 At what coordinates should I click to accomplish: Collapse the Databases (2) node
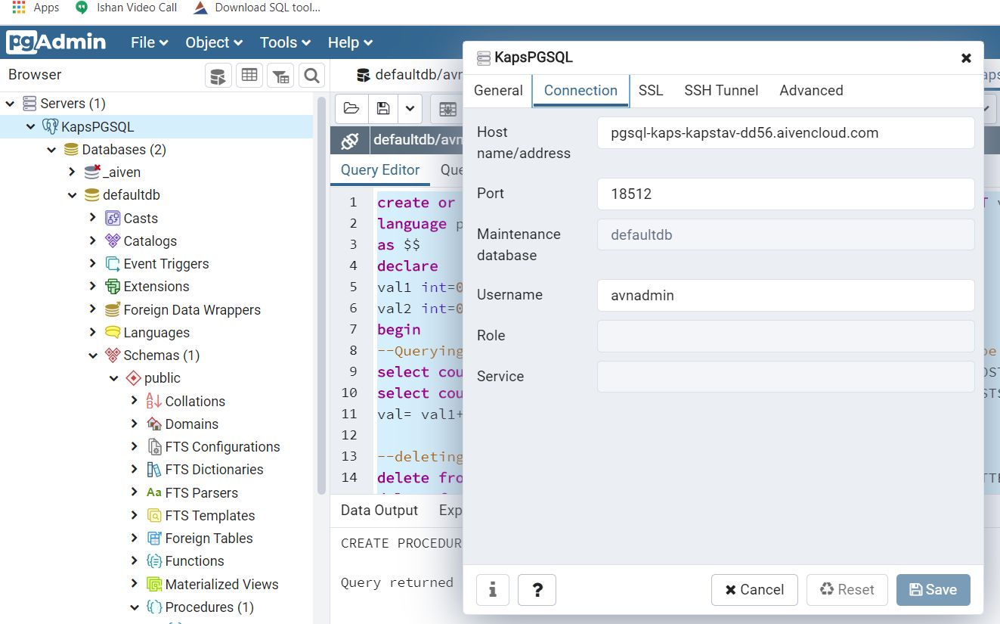[x=51, y=150]
